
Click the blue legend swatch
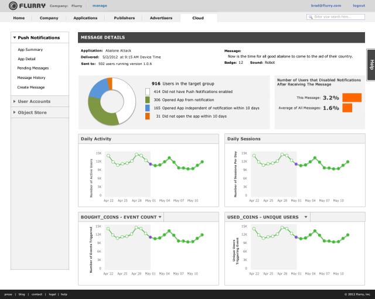pyautogui.click(x=148, y=108)
